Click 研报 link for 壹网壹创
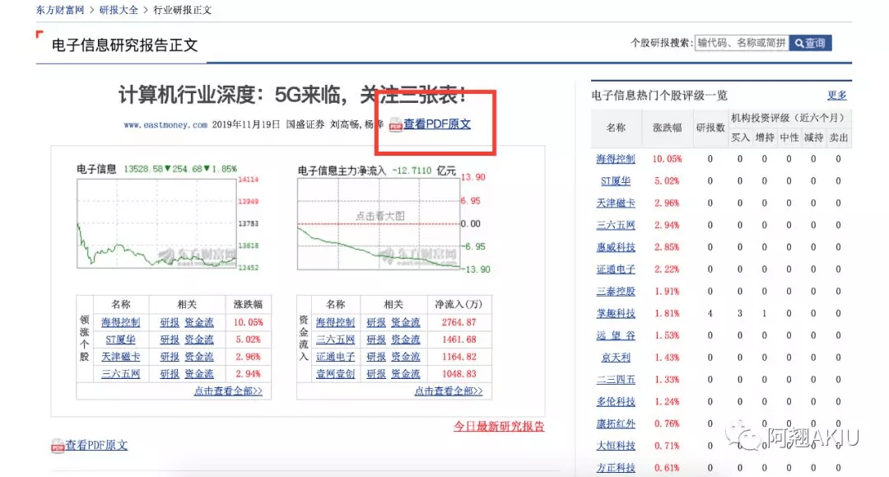 [375, 374]
